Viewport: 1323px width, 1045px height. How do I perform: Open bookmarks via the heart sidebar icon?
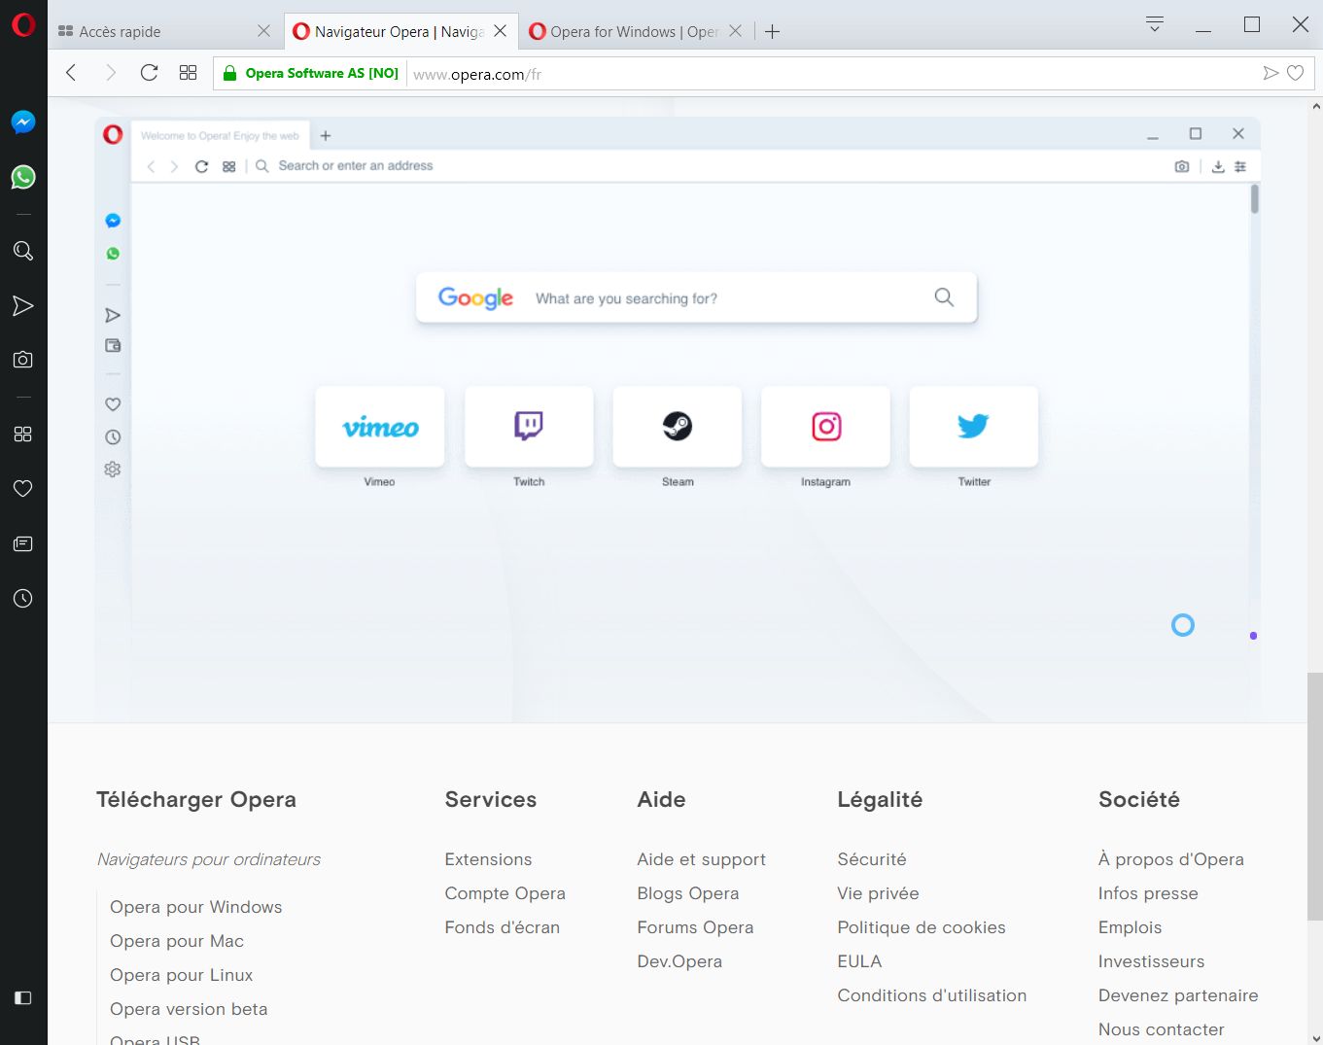tap(22, 488)
